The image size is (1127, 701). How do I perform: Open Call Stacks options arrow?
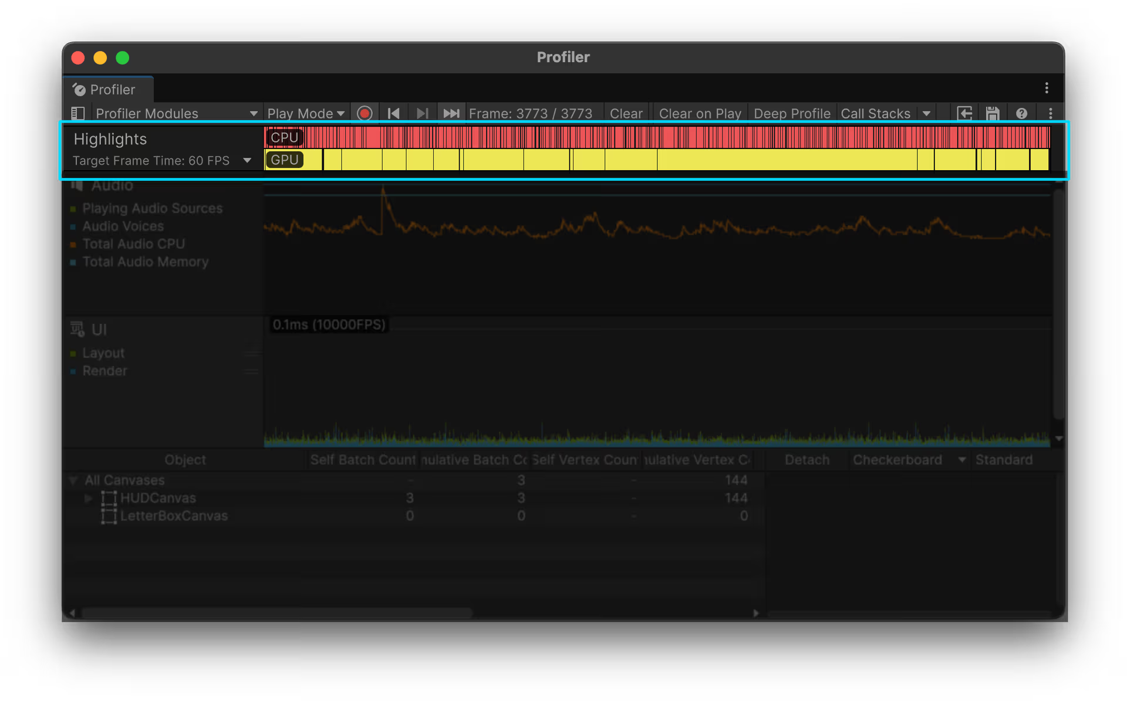(x=926, y=113)
